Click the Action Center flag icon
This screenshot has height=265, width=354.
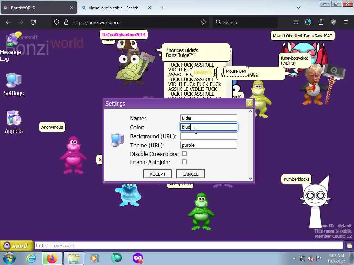(x=319, y=258)
